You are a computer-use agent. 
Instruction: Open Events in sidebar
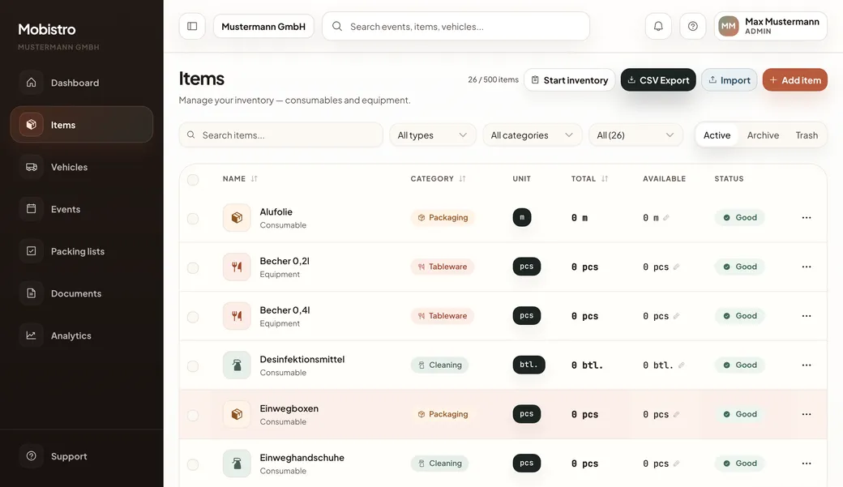pyautogui.click(x=82, y=209)
